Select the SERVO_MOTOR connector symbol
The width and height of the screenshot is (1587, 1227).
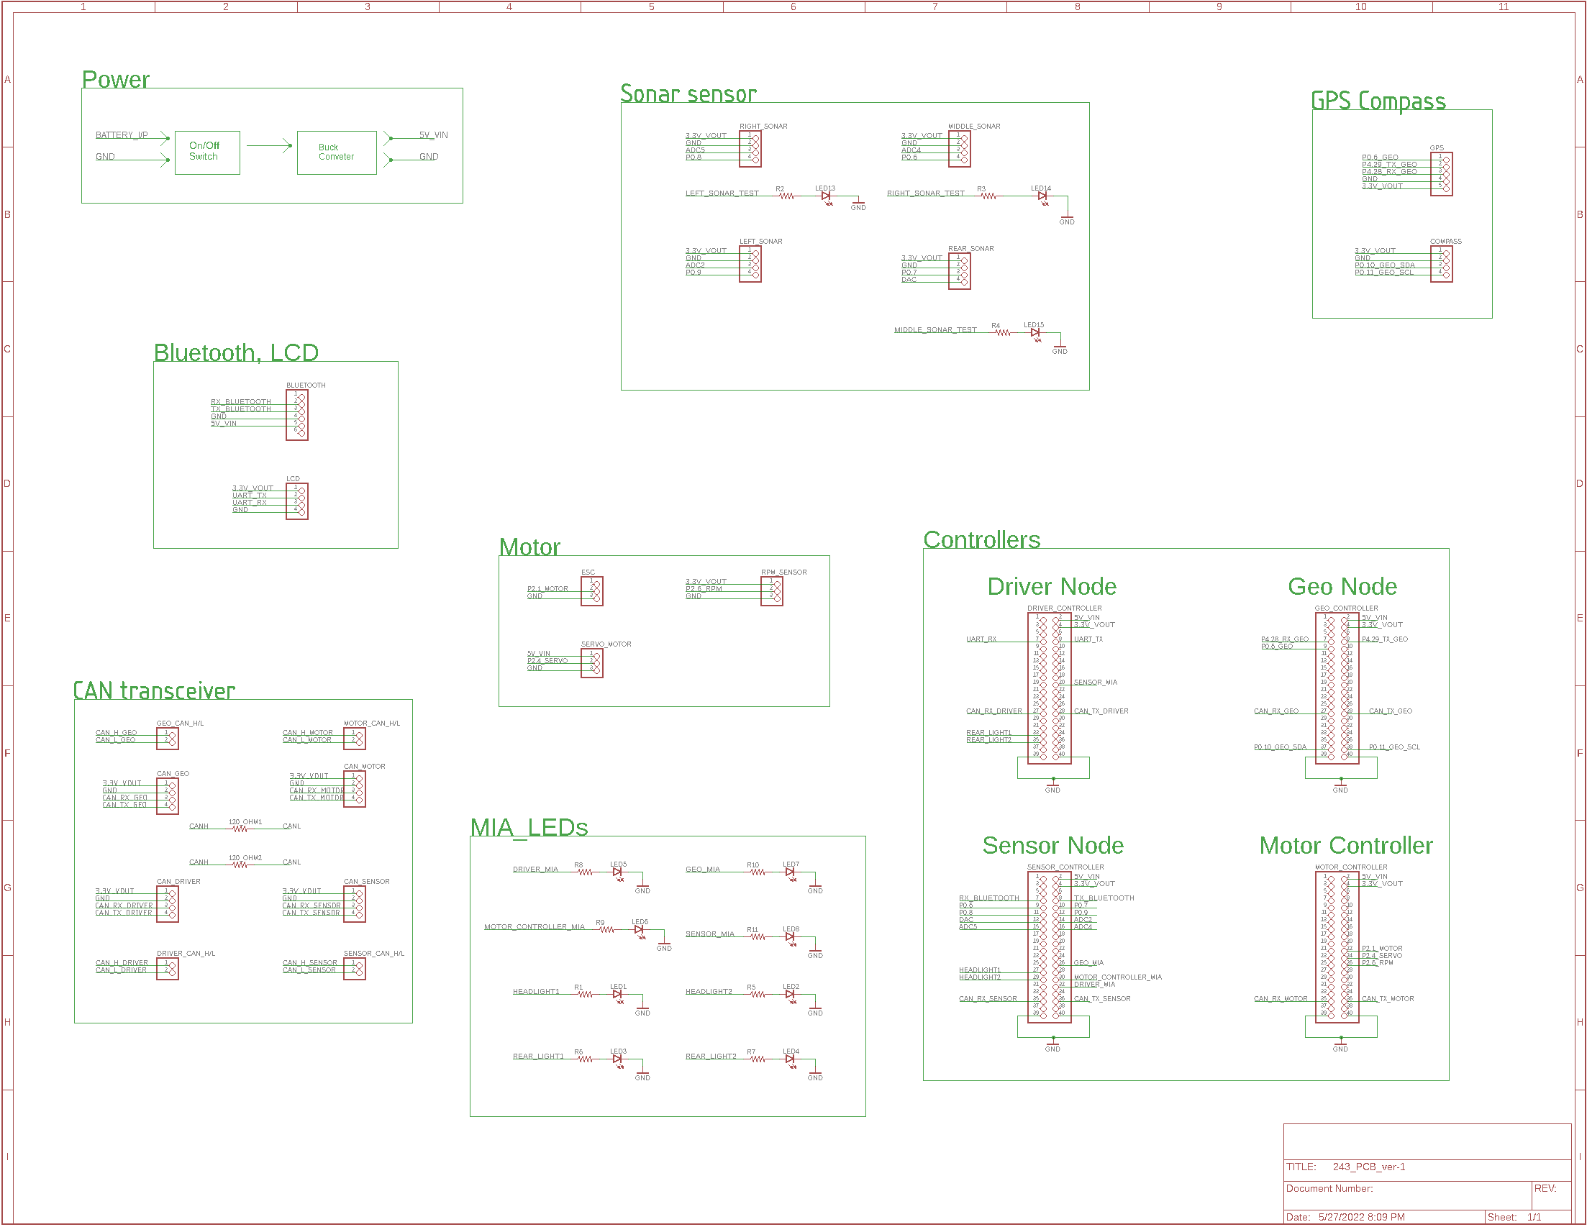592,663
